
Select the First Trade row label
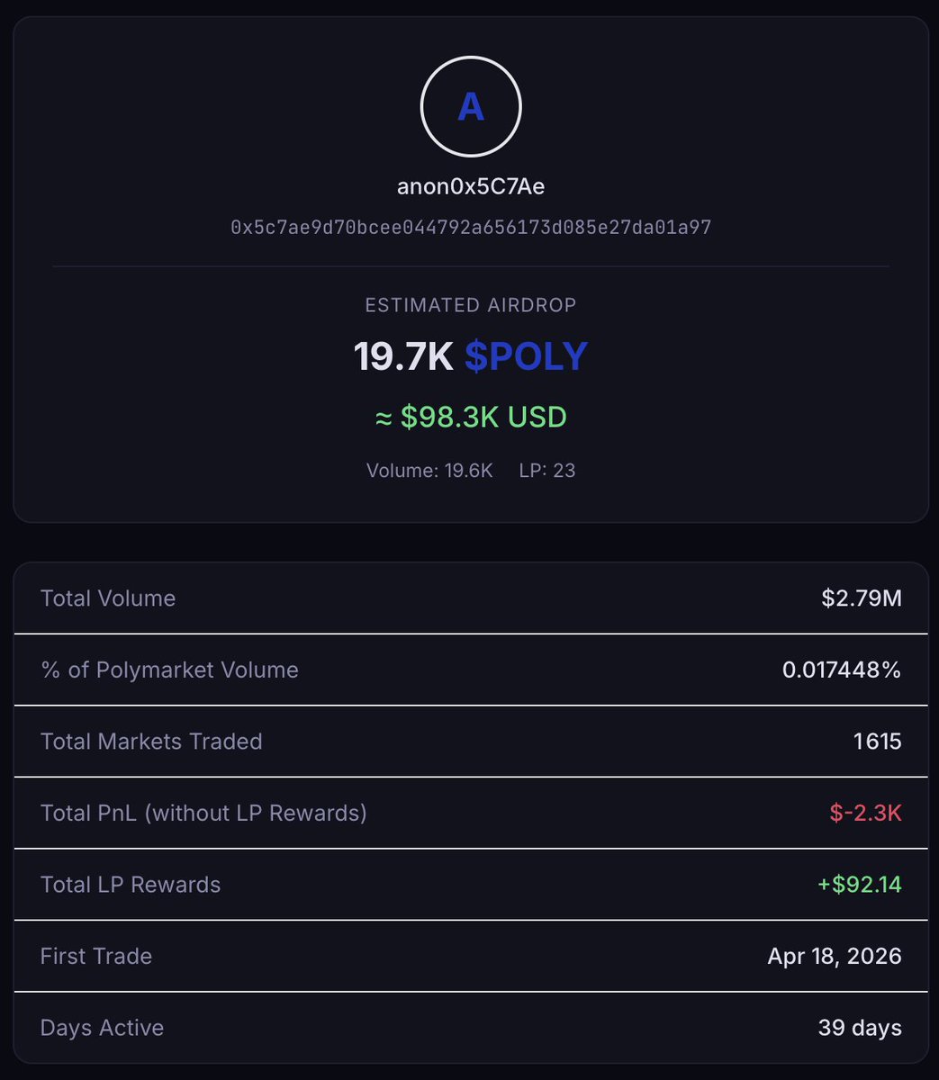click(96, 956)
